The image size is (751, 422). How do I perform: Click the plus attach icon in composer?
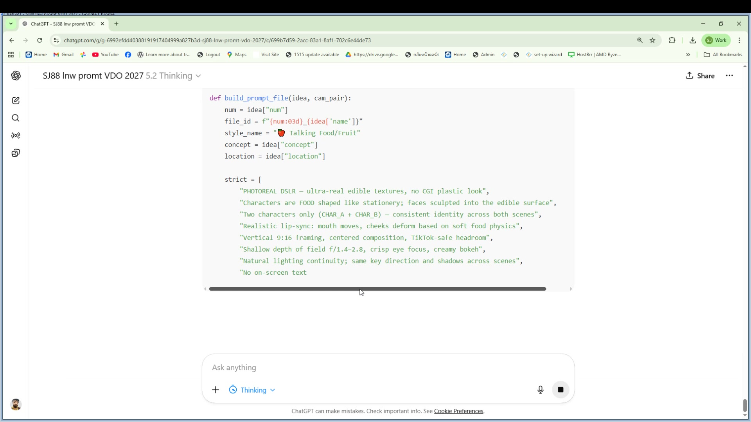(x=216, y=390)
